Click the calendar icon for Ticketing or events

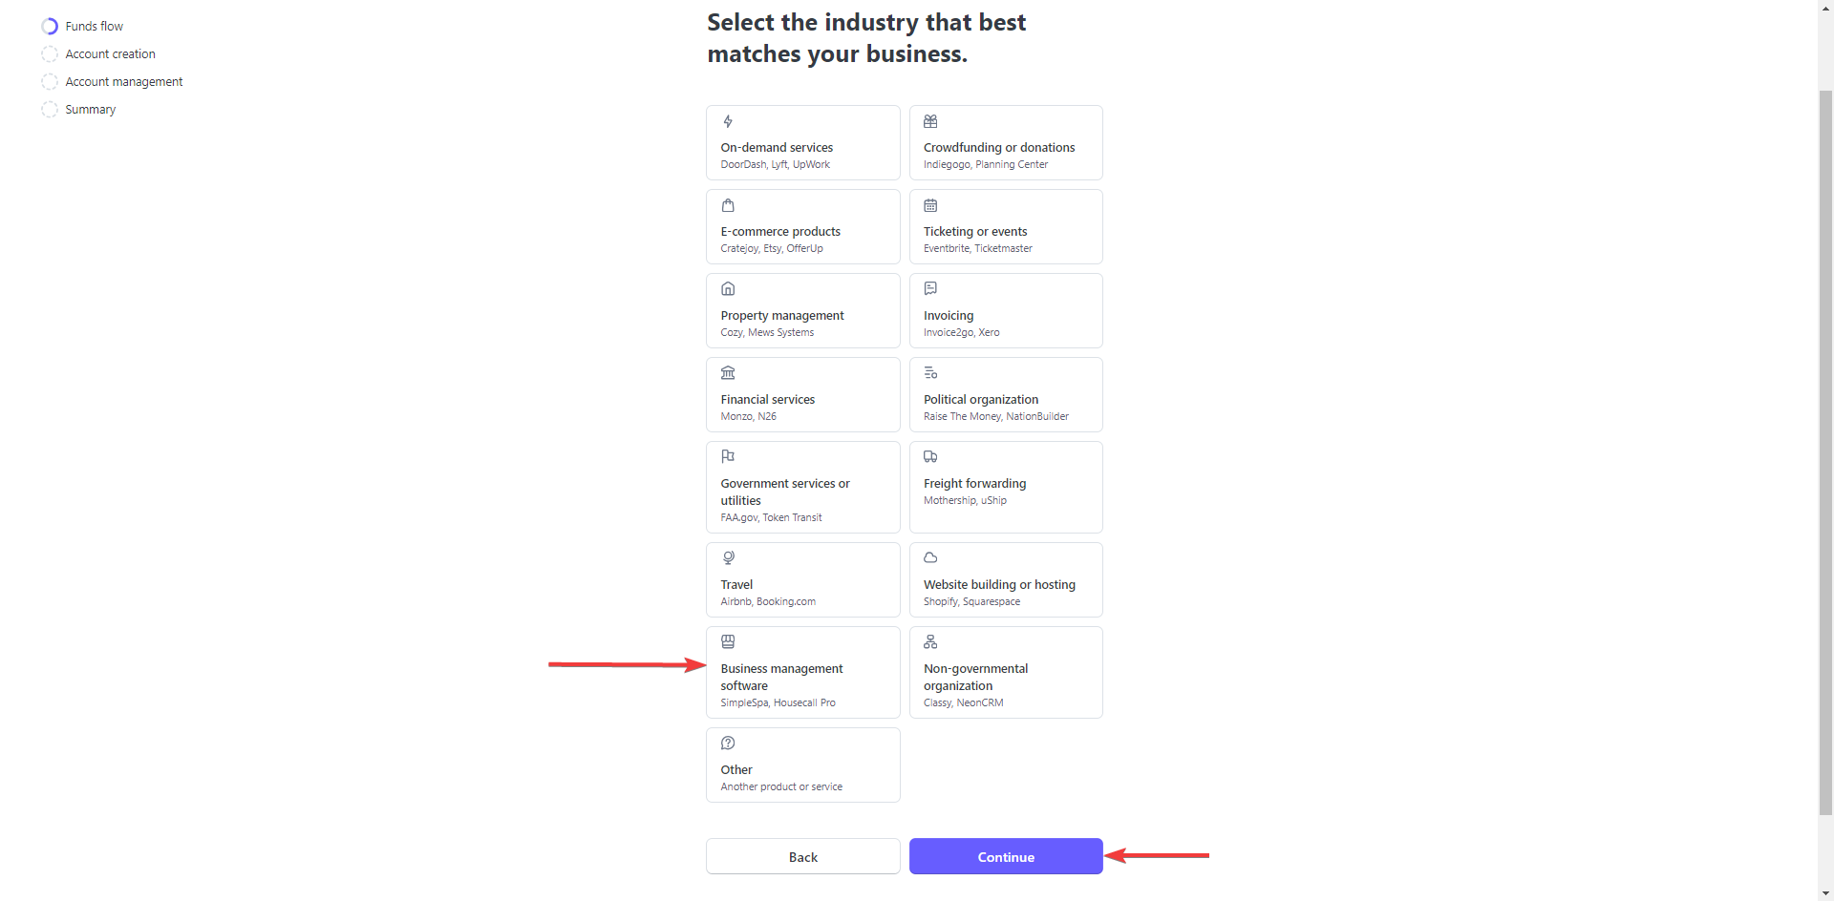[930, 205]
